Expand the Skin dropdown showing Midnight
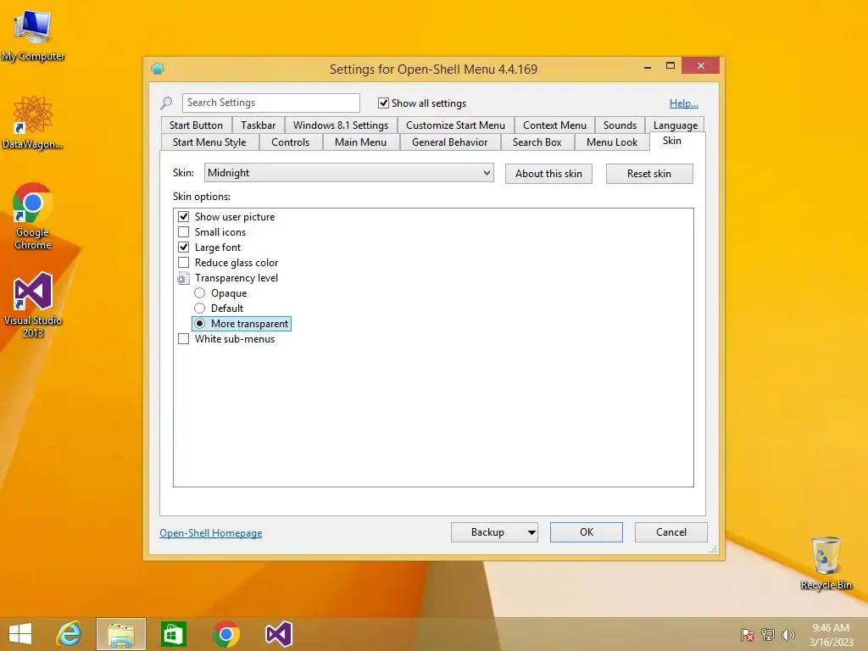Viewport: 868px width, 651px height. tap(348, 173)
